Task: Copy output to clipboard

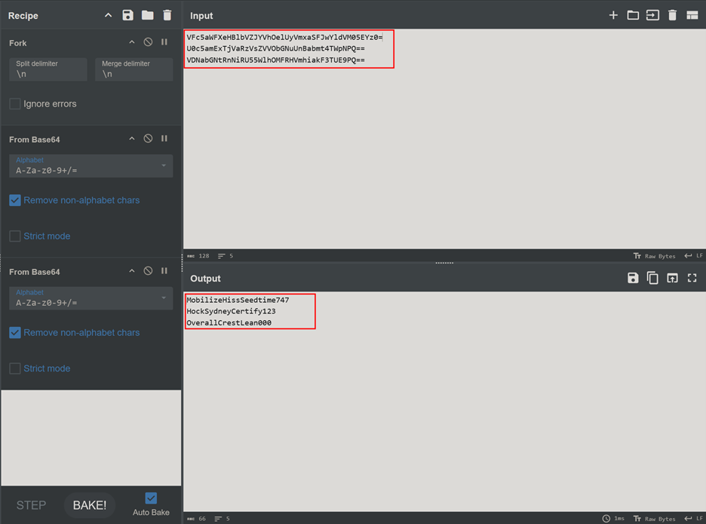Action: [x=652, y=278]
